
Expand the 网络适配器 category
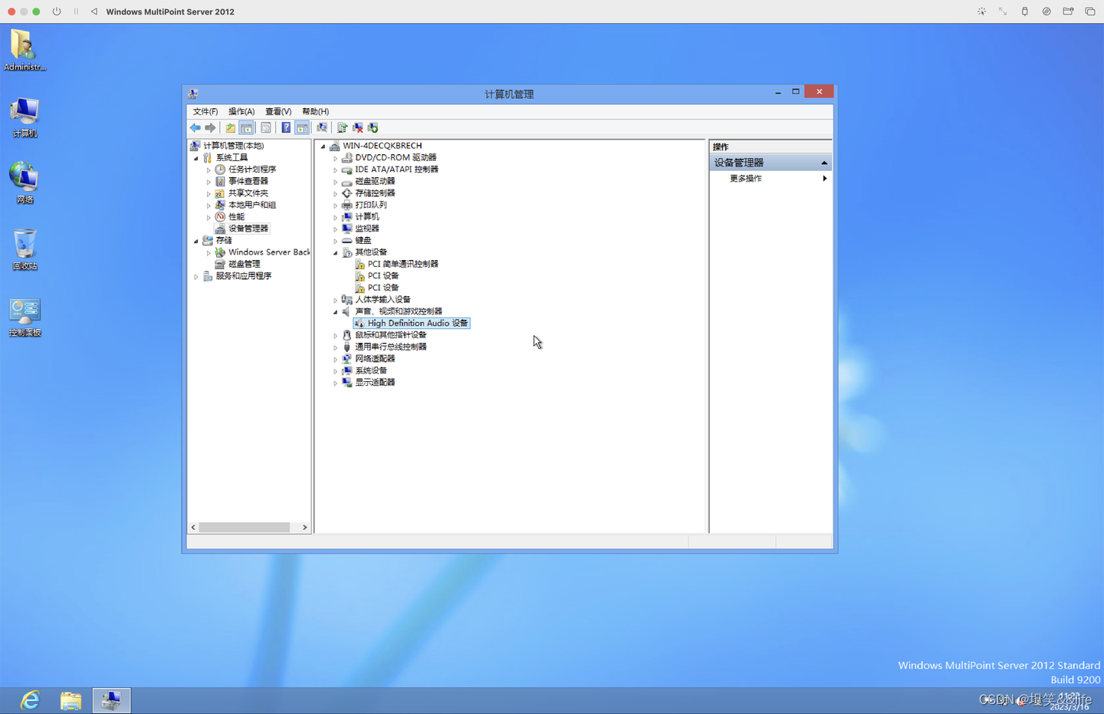click(335, 359)
